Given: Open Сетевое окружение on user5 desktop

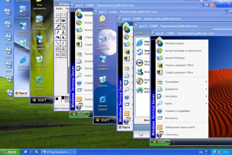Looking at the screenshot, I should (103, 63).
